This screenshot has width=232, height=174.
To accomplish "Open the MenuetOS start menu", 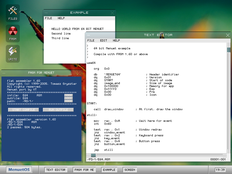I will tap(19, 170).
